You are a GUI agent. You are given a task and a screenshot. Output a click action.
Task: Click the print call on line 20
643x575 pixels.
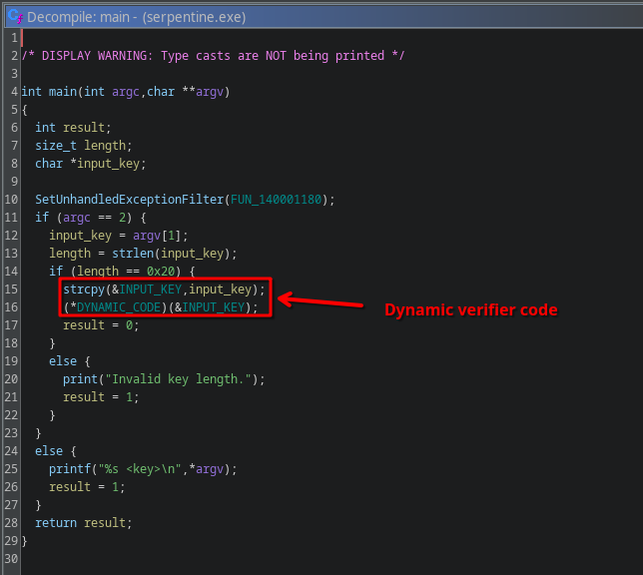[80, 379]
